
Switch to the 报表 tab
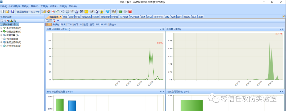coord(201,17)
